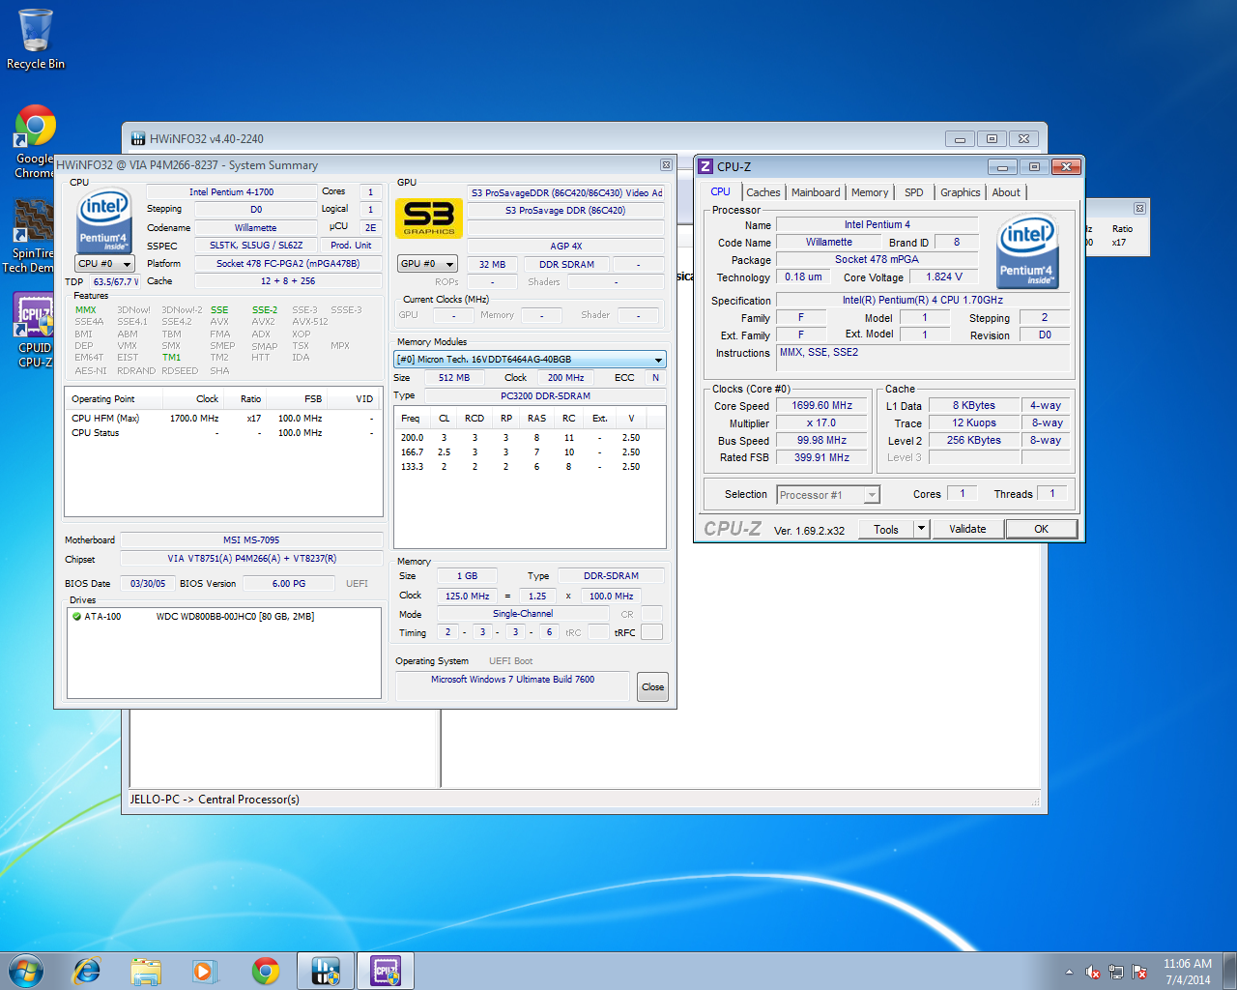The width and height of the screenshot is (1237, 990).
Task: Launch Google Chrome from the desktop shortcut
Action: [35, 141]
